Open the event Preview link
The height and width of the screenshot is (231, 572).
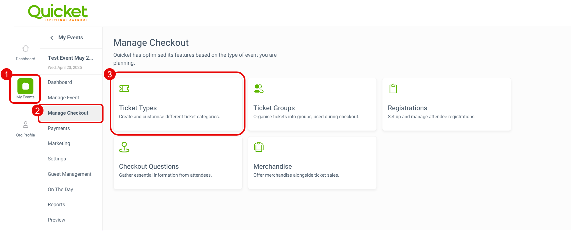[56, 220]
